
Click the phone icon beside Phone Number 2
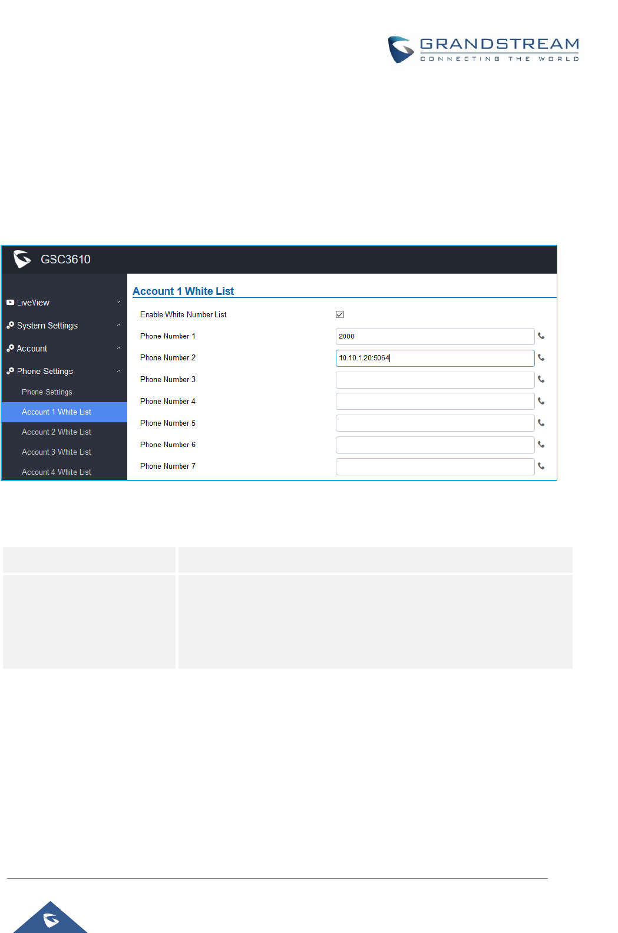coord(541,358)
